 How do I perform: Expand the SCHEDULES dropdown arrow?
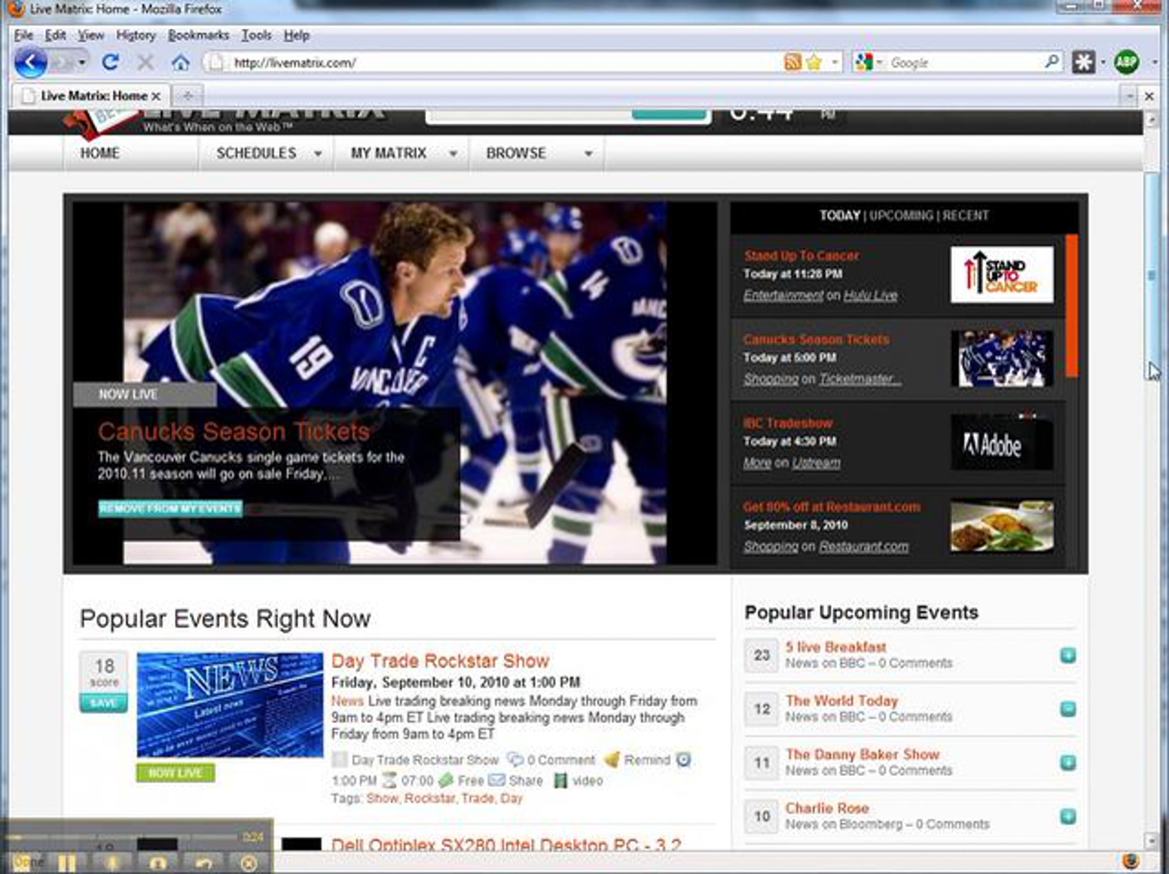[318, 154]
